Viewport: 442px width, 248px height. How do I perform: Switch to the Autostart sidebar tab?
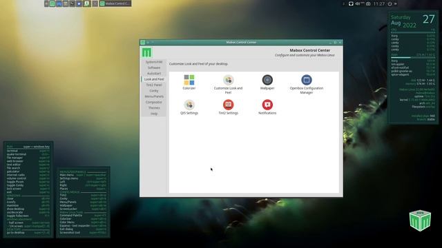pyautogui.click(x=154, y=74)
